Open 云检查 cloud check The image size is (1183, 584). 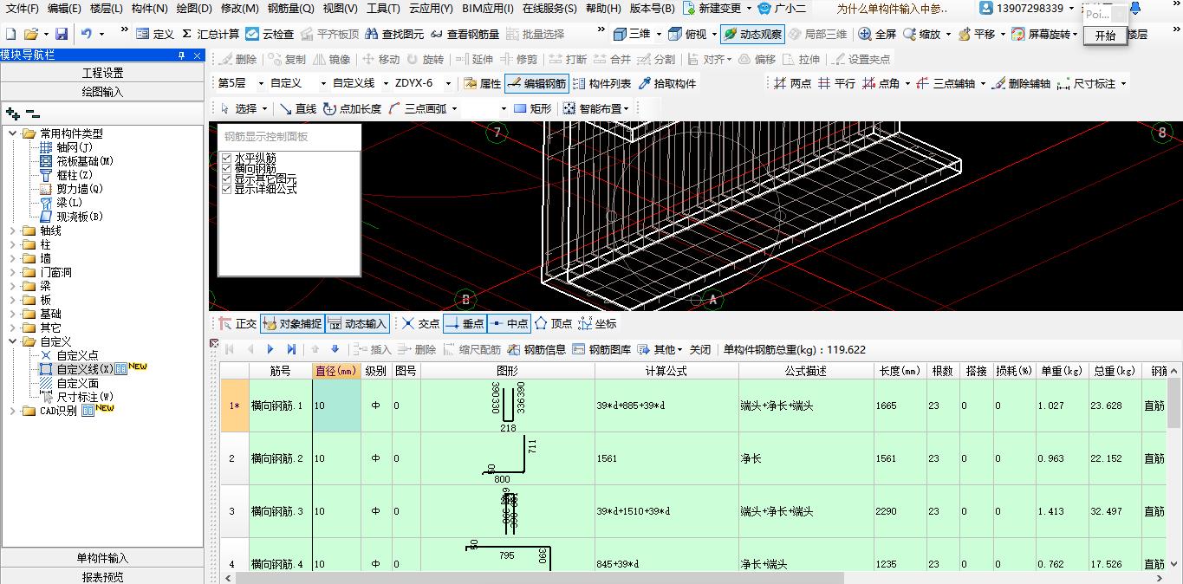[x=270, y=34]
